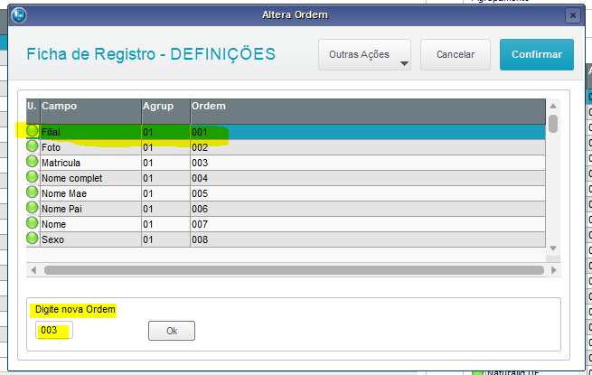Click the application logo in the title bar
Screen dimensions: 592x375
pos(18,15)
